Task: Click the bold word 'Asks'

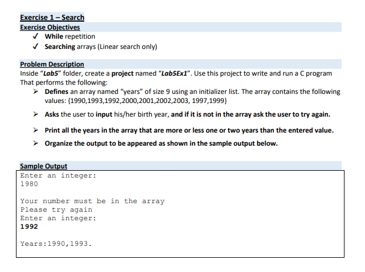Action: [x=52, y=114]
